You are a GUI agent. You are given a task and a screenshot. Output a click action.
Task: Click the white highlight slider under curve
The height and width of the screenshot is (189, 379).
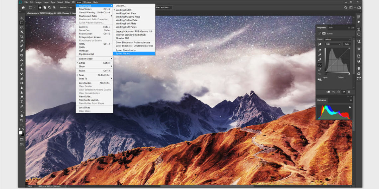349,73
